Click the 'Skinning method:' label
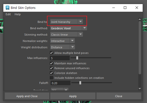This screenshot has height=103, width=147. point(36,35)
